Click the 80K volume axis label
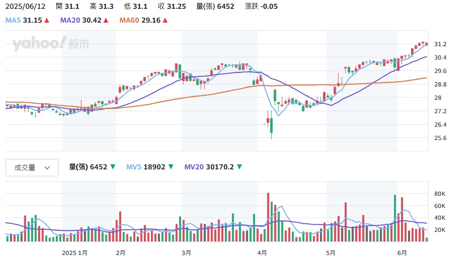Image resolution: width=450 pixels, height=257 pixels. (x=440, y=194)
